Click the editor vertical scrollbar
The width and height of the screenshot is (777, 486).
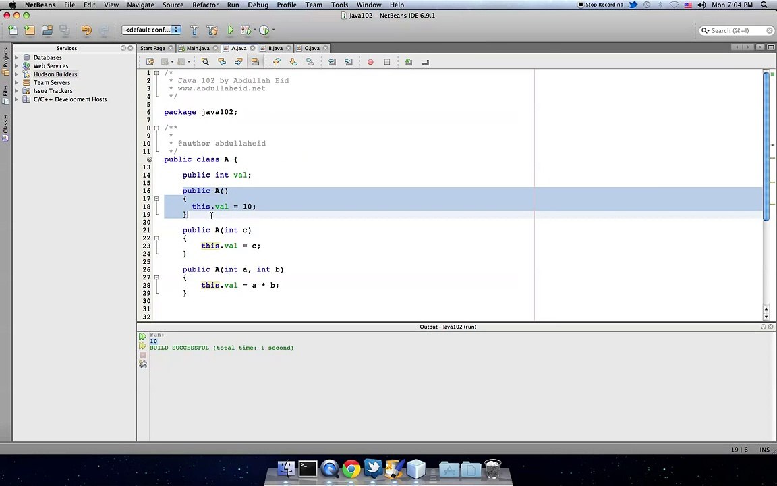(x=766, y=146)
